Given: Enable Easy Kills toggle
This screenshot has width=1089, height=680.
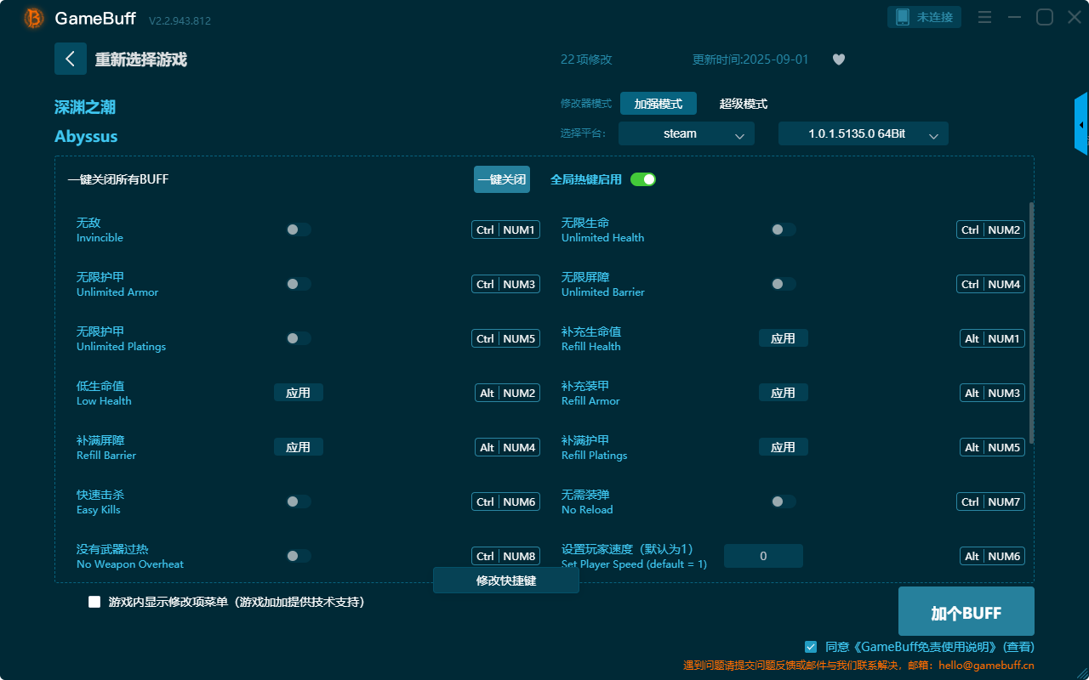Looking at the screenshot, I should (x=299, y=501).
